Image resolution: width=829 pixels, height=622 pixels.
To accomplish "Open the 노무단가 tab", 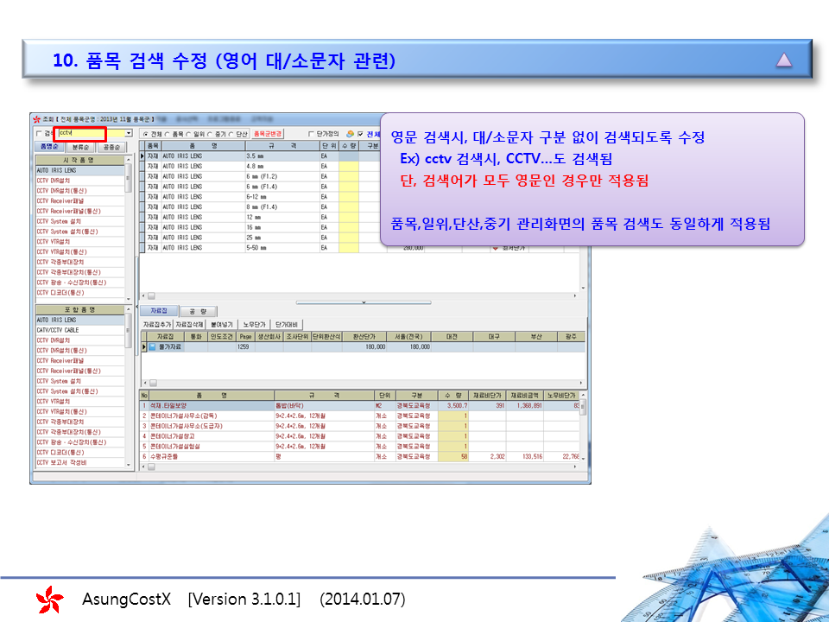I will click(x=254, y=324).
